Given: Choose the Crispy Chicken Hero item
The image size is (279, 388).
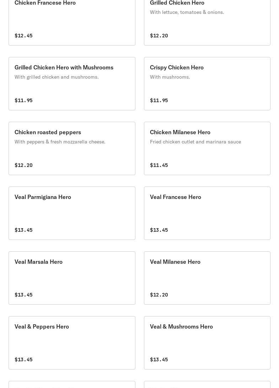Looking at the screenshot, I should (207, 84).
